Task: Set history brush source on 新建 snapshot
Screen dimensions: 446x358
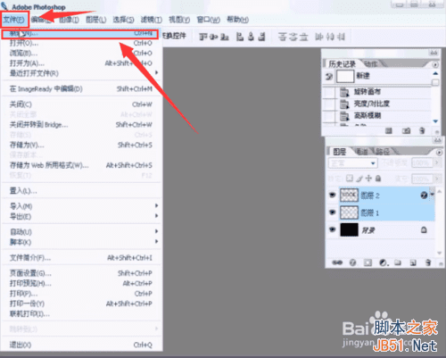Action: (329, 77)
